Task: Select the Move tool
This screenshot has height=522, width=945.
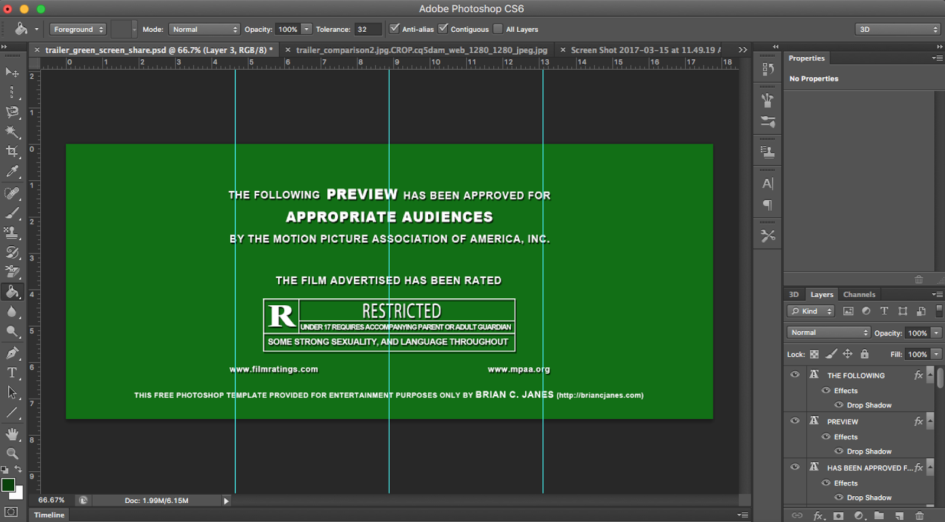Action: coord(12,72)
